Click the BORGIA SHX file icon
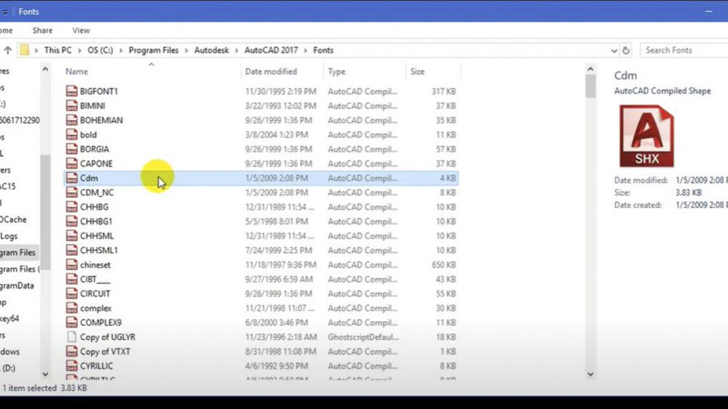The height and width of the screenshot is (409, 728). [x=71, y=149]
